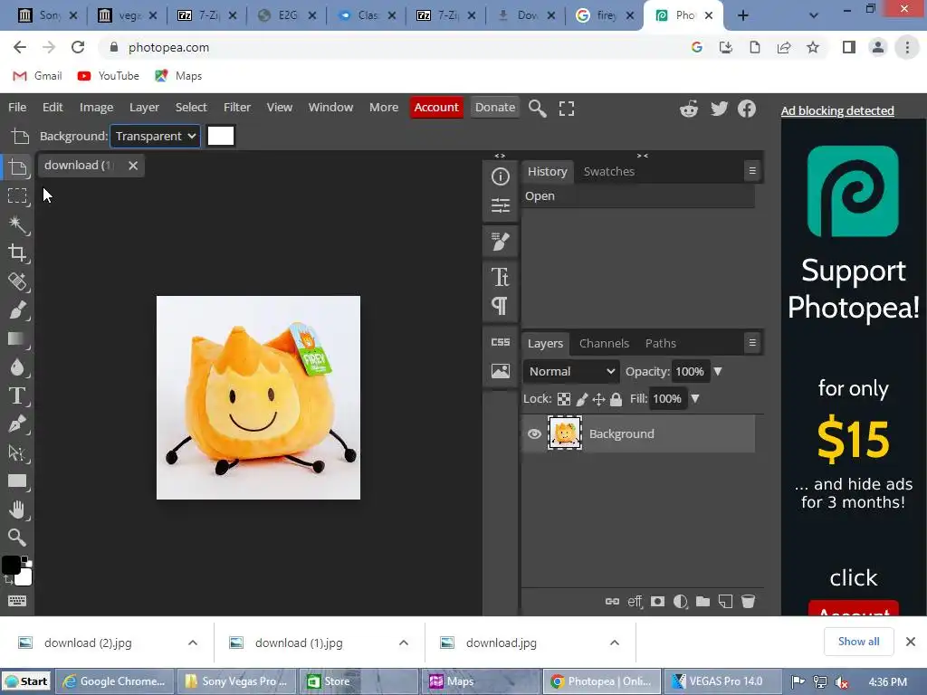
Task: Click the red Account button
Action: click(436, 108)
